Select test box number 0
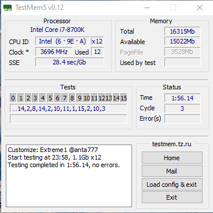Image resolution: width=213 pixels, height=213 pixels. point(13,98)
